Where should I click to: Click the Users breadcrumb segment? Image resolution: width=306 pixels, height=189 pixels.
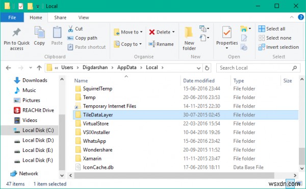click(67, 68)
